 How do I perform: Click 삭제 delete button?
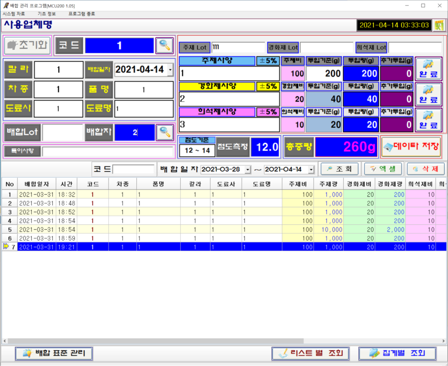pyautogui.click(x=426, y=169)
